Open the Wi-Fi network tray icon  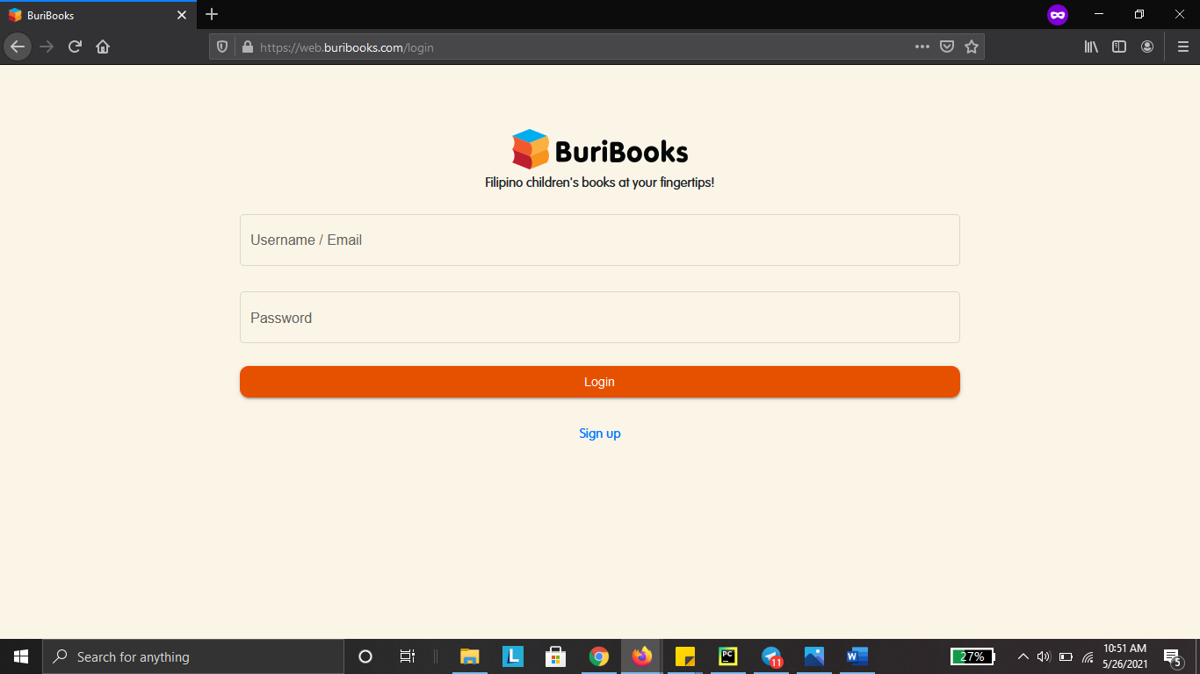[1088, 656]
